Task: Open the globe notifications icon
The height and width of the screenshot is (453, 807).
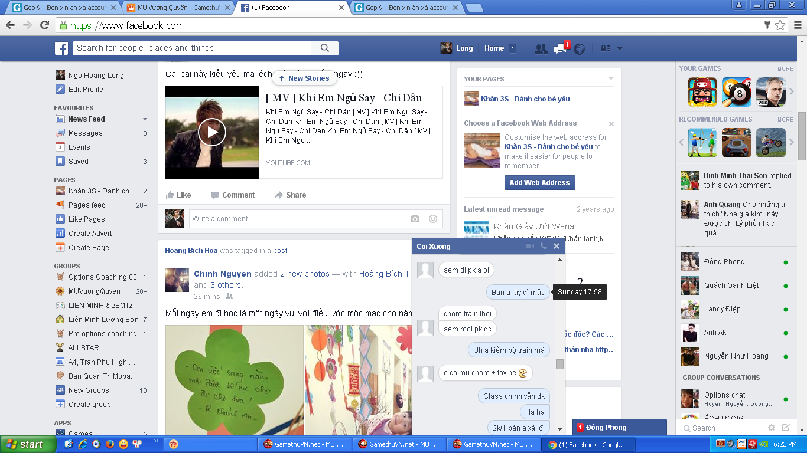Action: click(579, 49)
